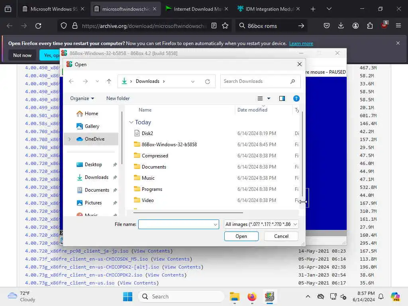Screen dimensions: 408x306
Task: Open 4.00.73g_x86fre_client_en-us.iso link
Action: (x=70, y=283)
